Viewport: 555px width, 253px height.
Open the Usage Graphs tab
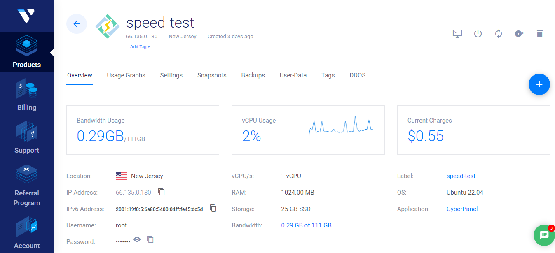(126, 75)
